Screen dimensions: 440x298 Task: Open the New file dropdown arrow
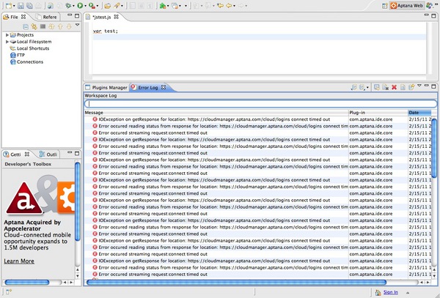[x=14, y=6]
